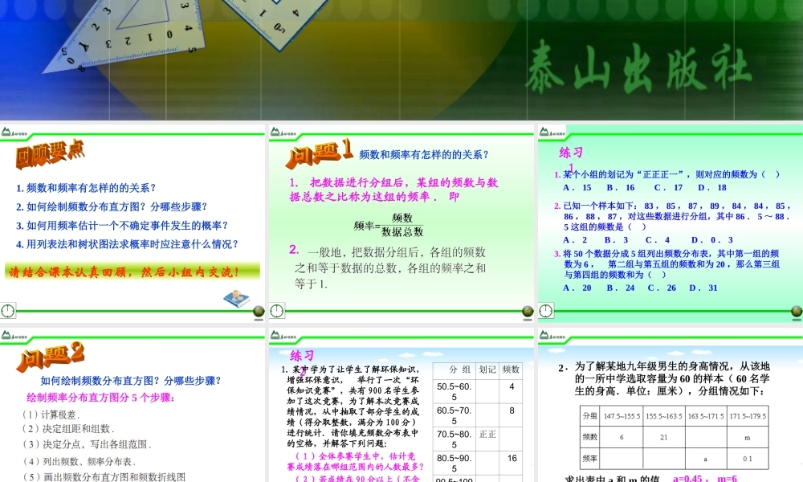This screenshot has height=482, width=803.
Task: Click the globe icon on the 回顾要点 slide
Action: pyautogui.click(x=259, y=312)
